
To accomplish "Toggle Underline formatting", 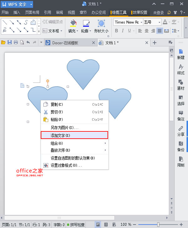I will [129, 31].
